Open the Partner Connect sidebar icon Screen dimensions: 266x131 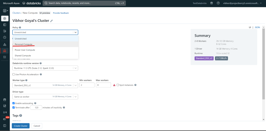click(x=5, y=106)
